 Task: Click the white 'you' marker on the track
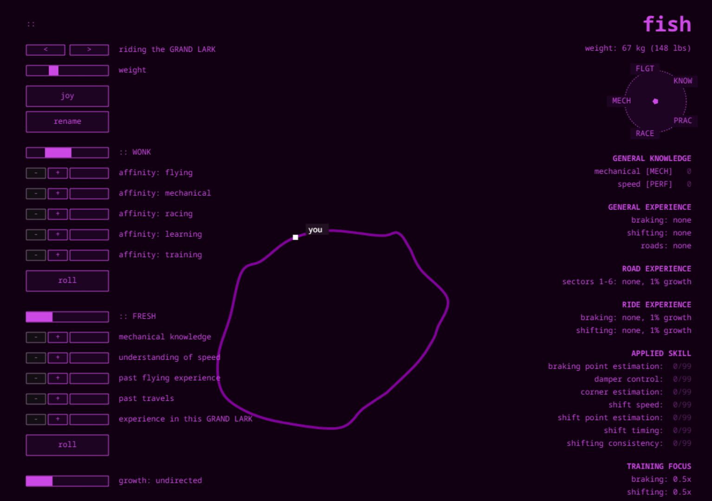coord(296,237)
